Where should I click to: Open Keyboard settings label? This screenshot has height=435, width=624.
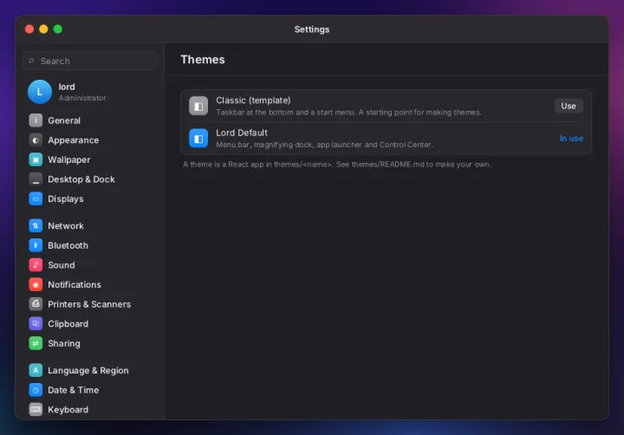[68, 410]
